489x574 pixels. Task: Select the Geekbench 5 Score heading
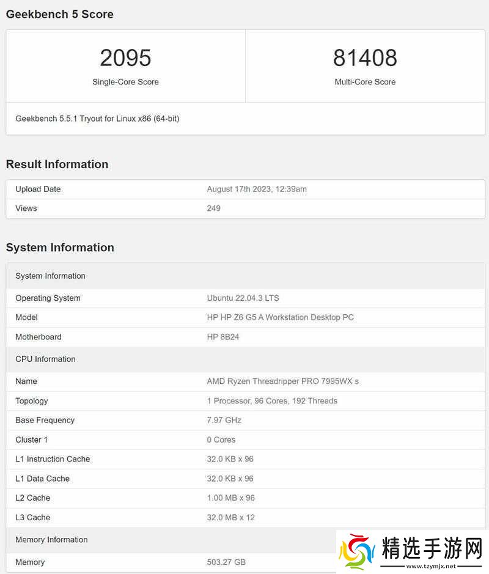click(60, 14)
